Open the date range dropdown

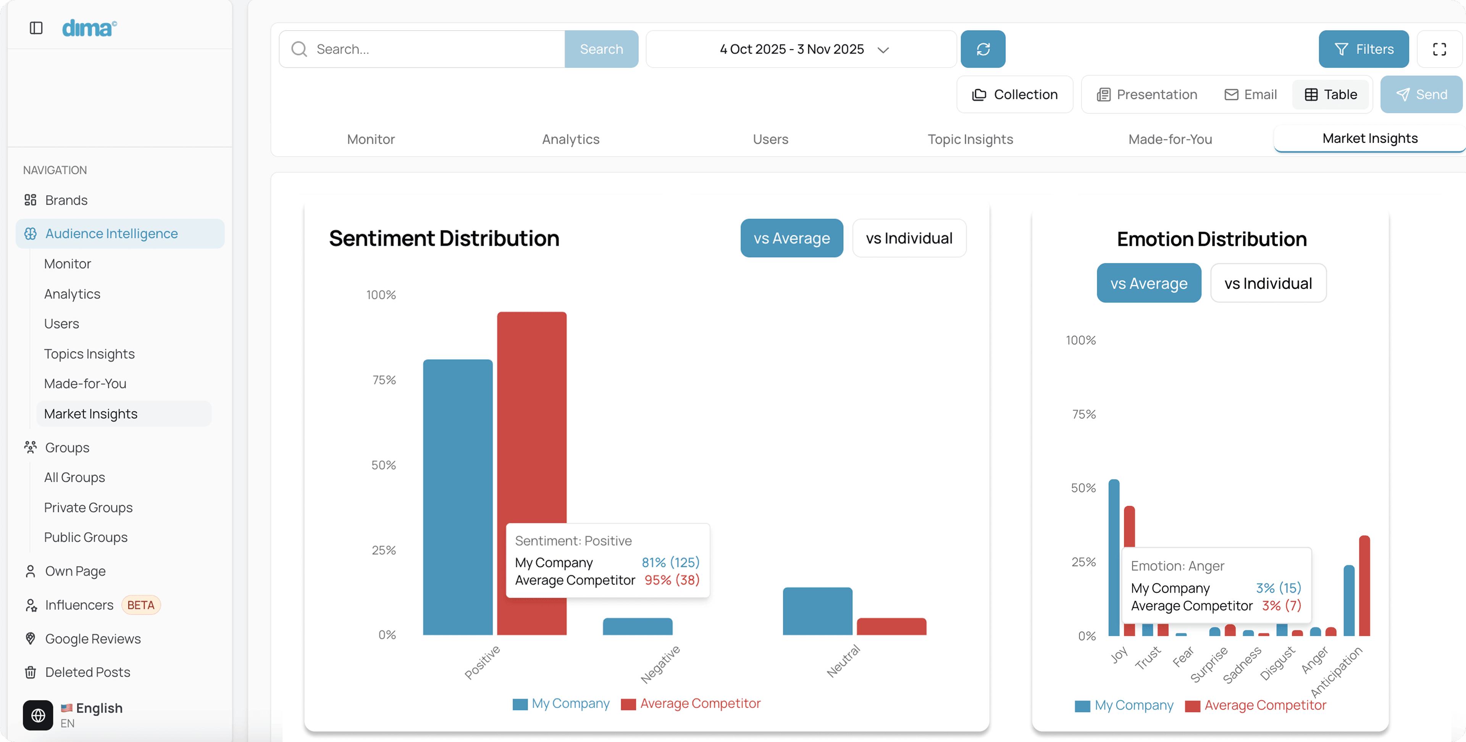coord(801,50)
